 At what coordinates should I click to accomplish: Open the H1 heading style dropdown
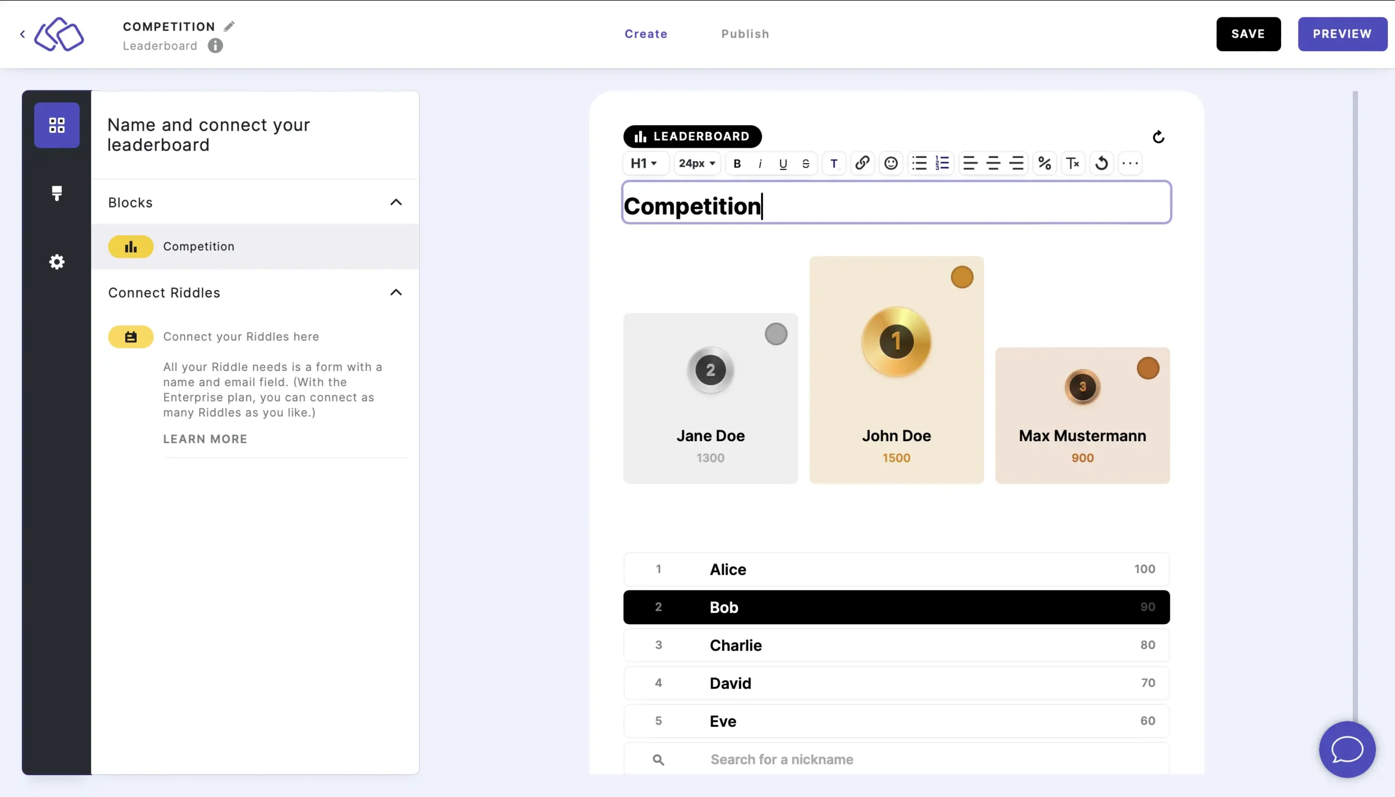644,163
